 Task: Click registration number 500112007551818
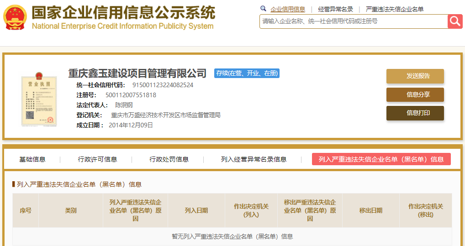pyautogui.click(x=131, y=95)
